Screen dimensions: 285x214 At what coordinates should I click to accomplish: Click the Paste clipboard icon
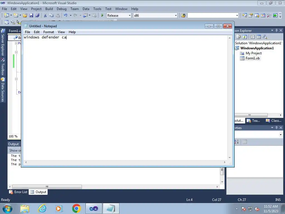[58, 16]
